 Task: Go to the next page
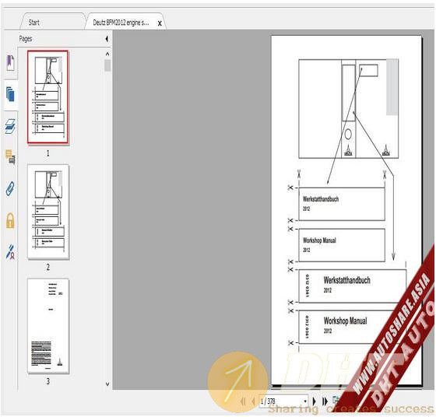[x=315, y=401]
